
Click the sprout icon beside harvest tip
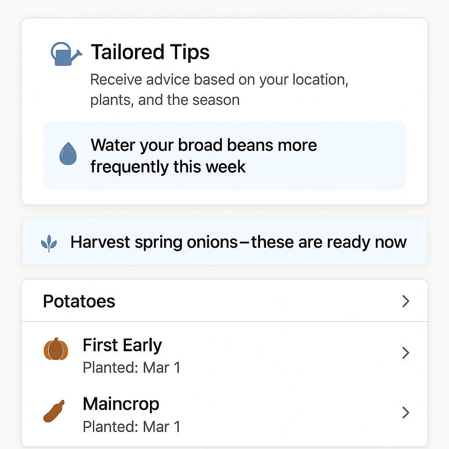tap(49, 243)
